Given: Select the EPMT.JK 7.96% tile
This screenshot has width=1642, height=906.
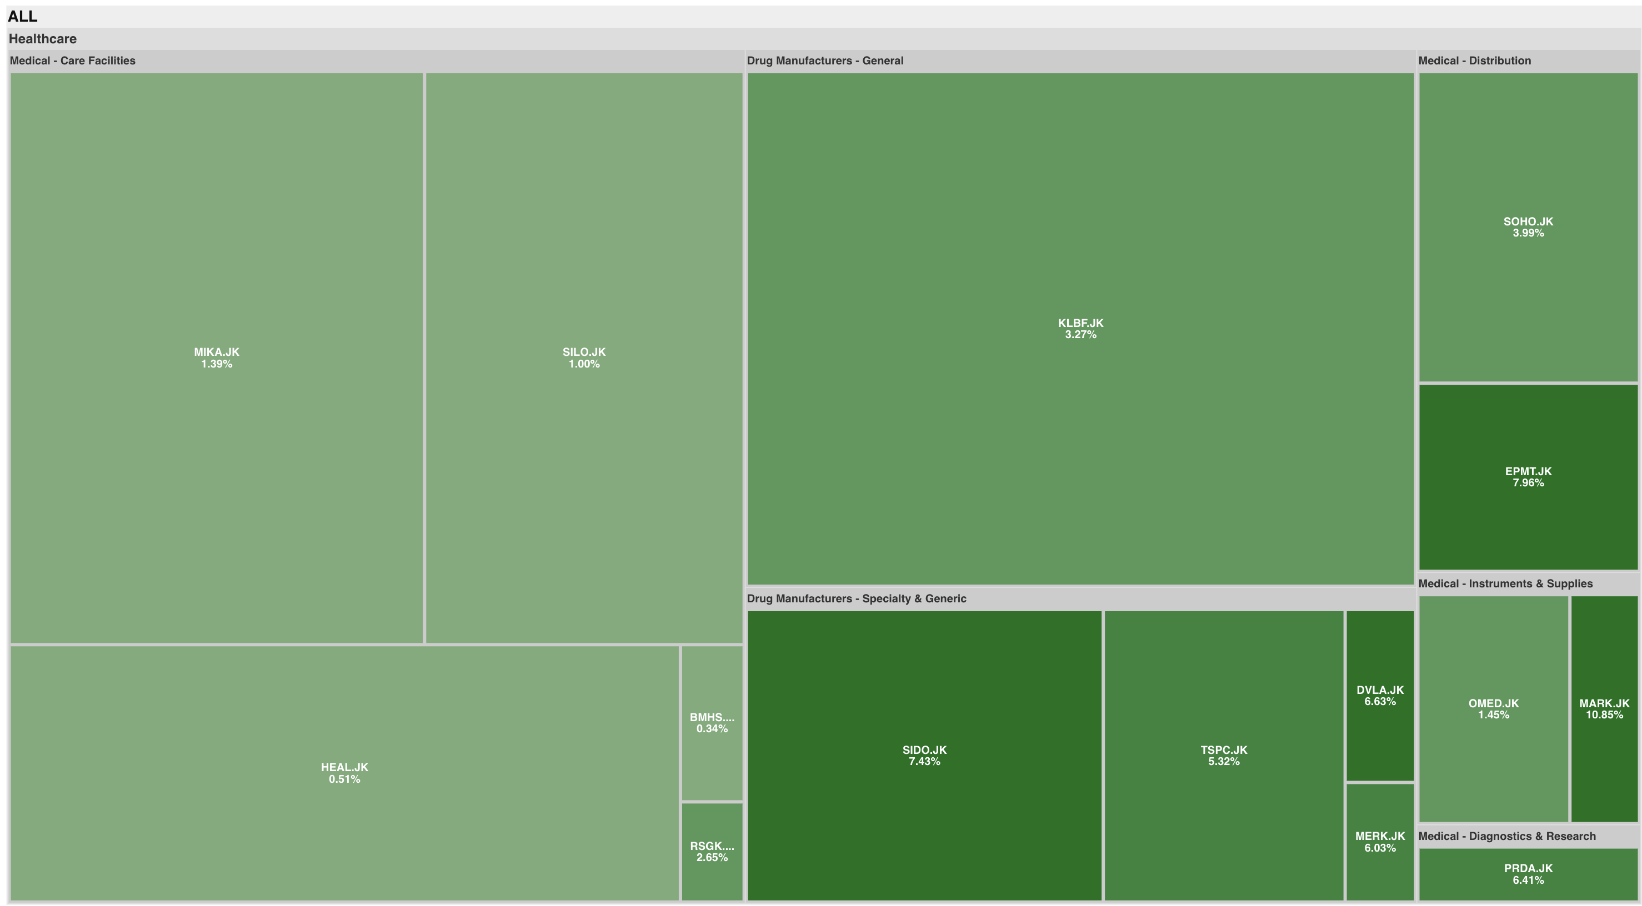Looking at the screenshot, I should coord(1528,476).
